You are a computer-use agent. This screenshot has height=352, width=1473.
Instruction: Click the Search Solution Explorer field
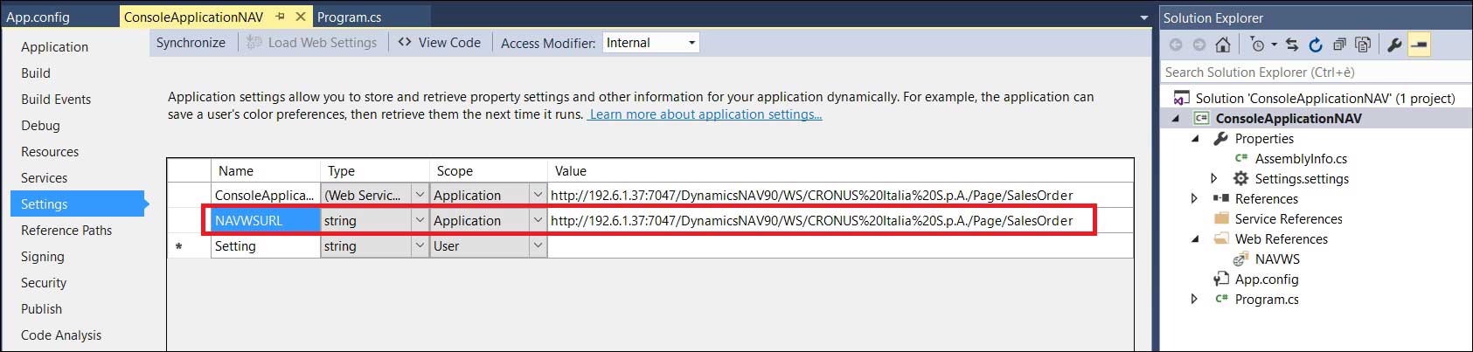1311,72
